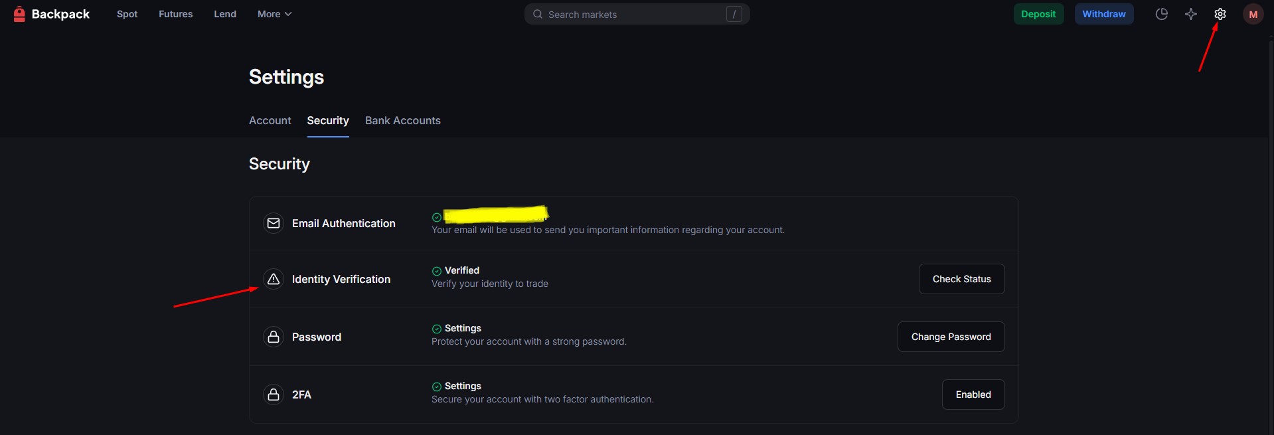Open the user profile avatar M
This screenshot has width=1274, height=435.
click(1253, 14)
